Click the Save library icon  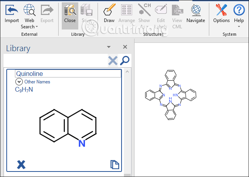coord(87,10)
